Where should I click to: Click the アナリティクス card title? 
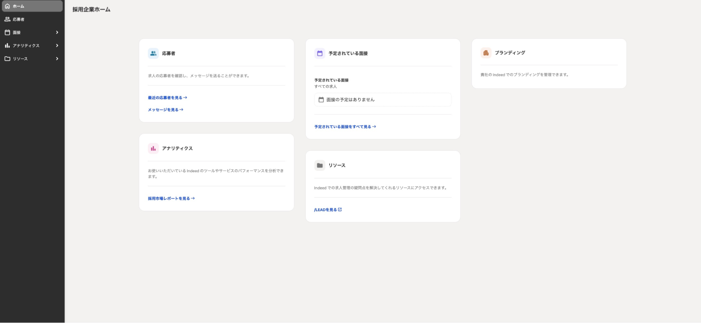pos(177,148)
